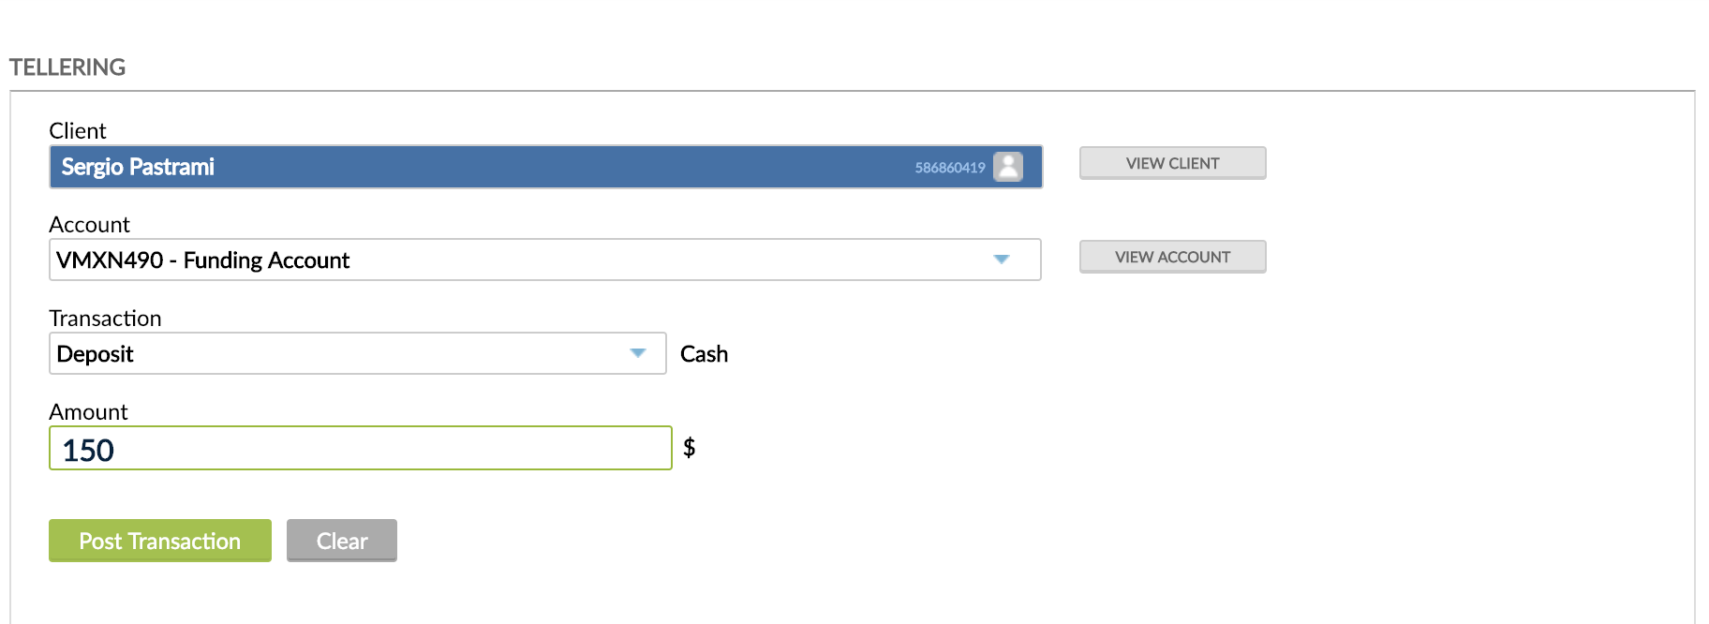Click the Cash label beside Transaction
The width and height of the screenshot is (1709, 624).
click(704, 353)
